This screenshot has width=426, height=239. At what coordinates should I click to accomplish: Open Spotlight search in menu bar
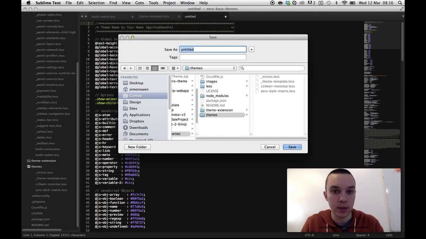[400, 3]
